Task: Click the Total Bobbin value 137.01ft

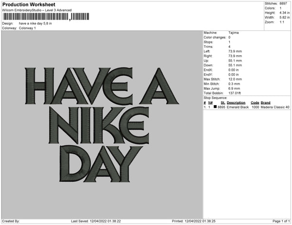Action: tap(235, 93)
